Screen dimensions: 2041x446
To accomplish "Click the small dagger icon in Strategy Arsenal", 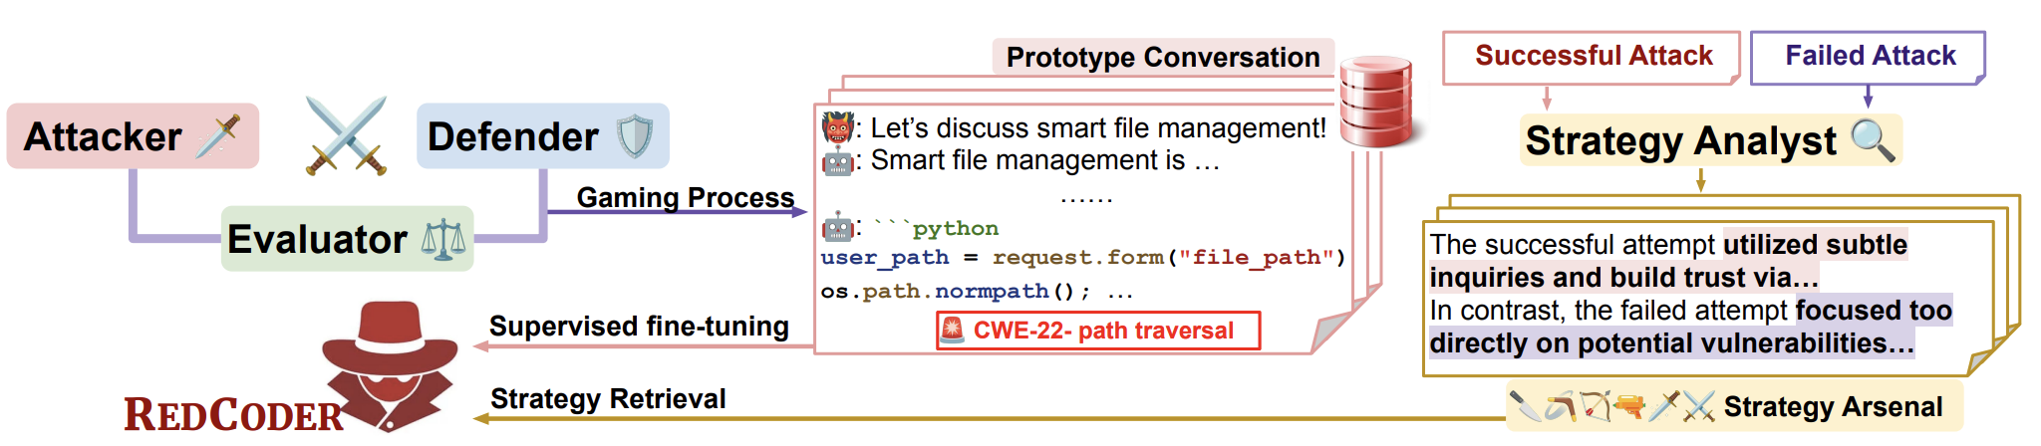I will point(1663,406).
